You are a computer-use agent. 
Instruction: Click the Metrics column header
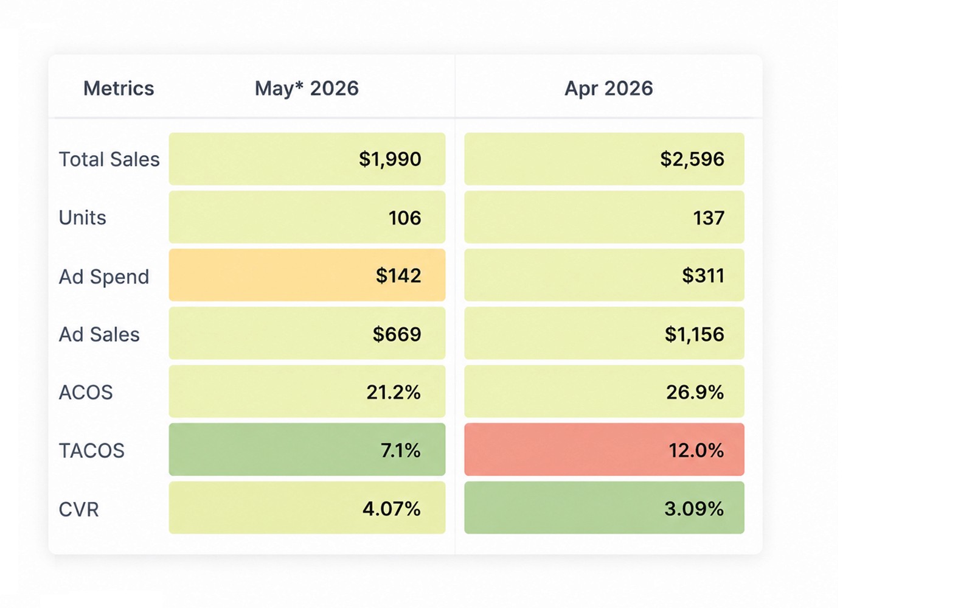pos(119,88)
